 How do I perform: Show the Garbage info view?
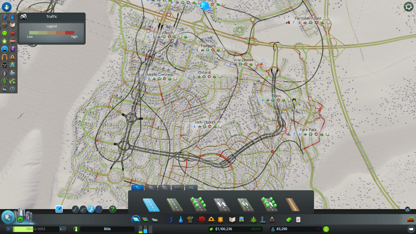(5, 25)
